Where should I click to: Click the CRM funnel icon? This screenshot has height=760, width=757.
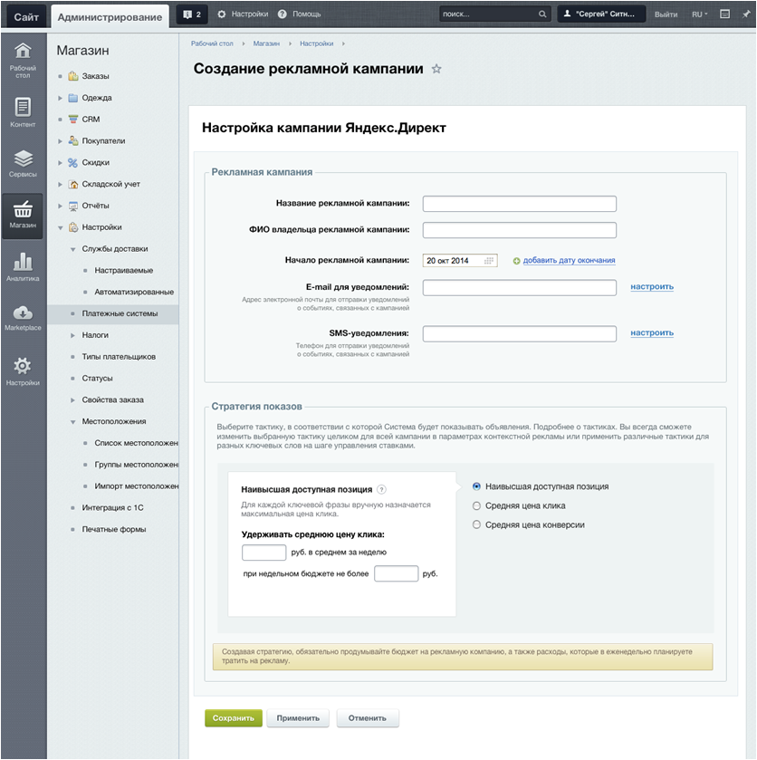point(73,119)
